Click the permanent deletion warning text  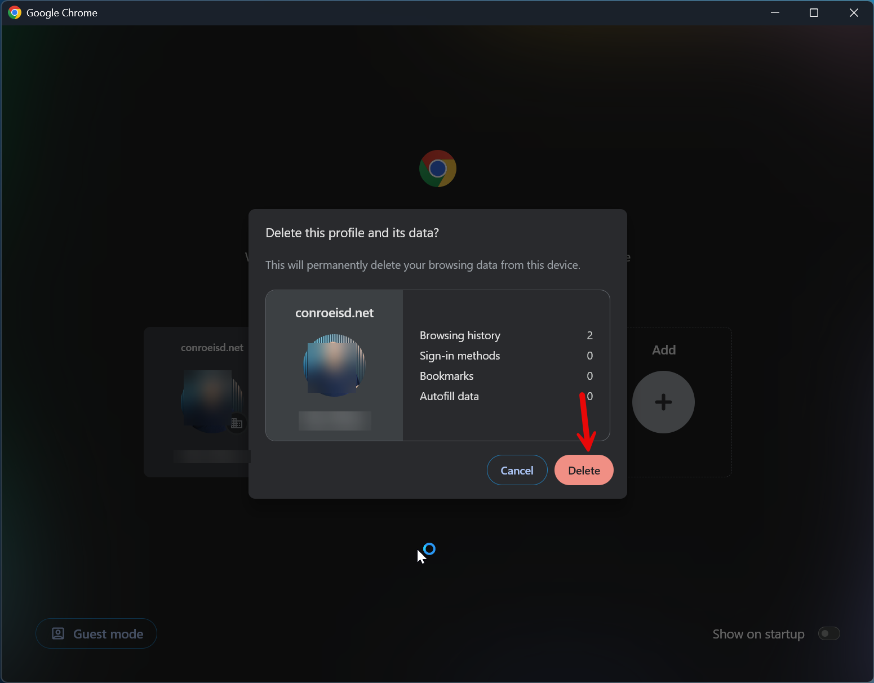point(423,265)
